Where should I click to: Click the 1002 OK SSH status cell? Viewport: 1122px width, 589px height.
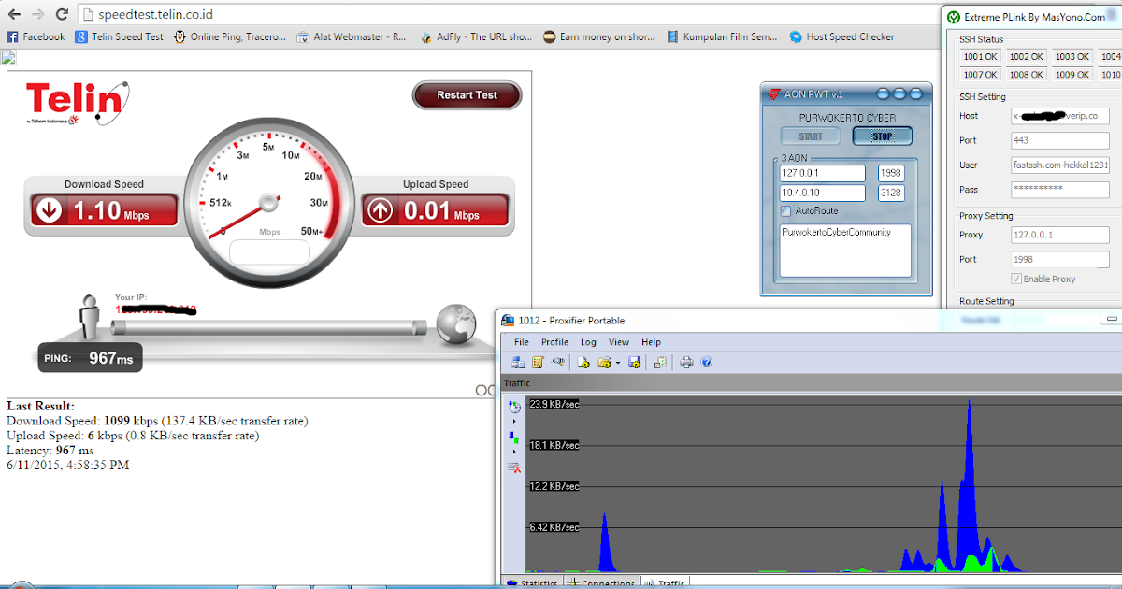click(x=1026, y=57)
